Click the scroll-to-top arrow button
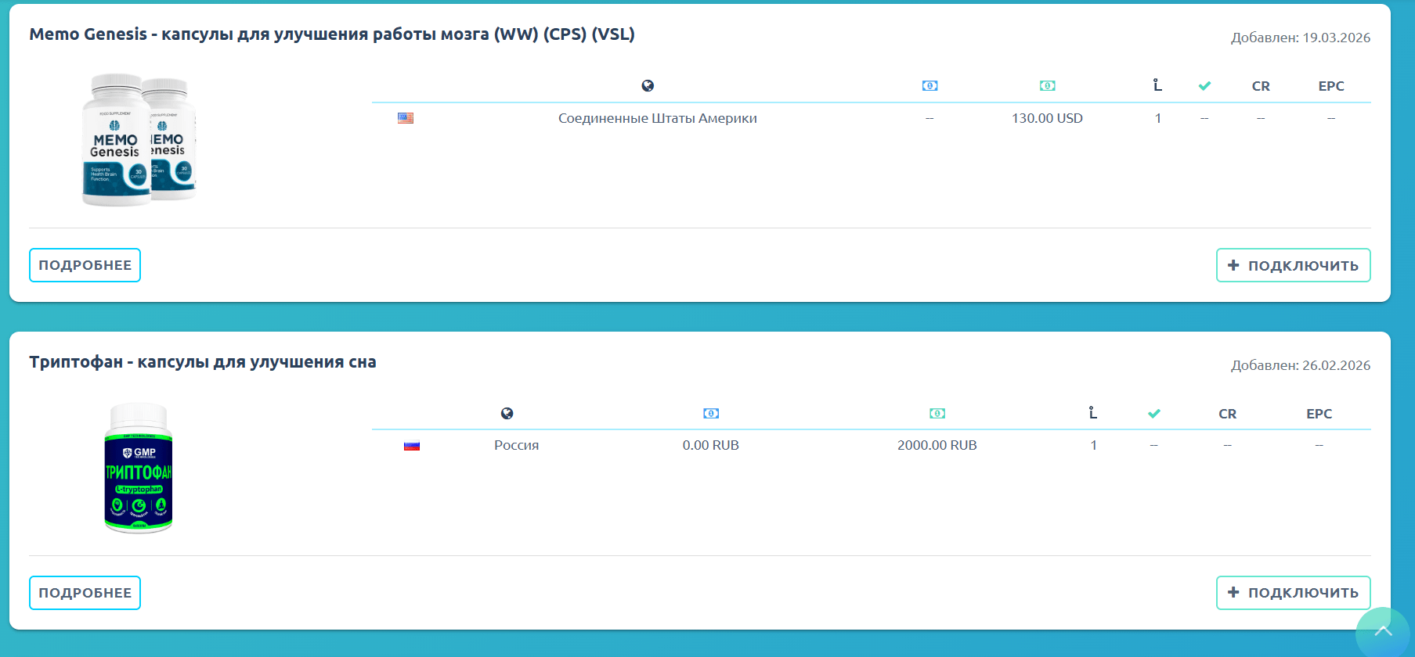 click(x=1383, y=632)
